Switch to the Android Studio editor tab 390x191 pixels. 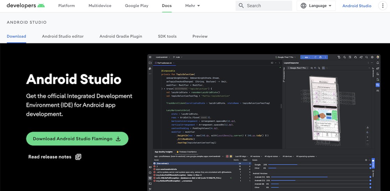click(x=63, y=36)
